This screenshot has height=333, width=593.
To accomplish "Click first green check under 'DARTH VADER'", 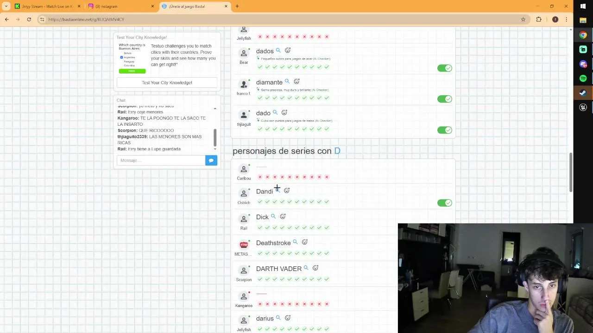I will 260,279.
